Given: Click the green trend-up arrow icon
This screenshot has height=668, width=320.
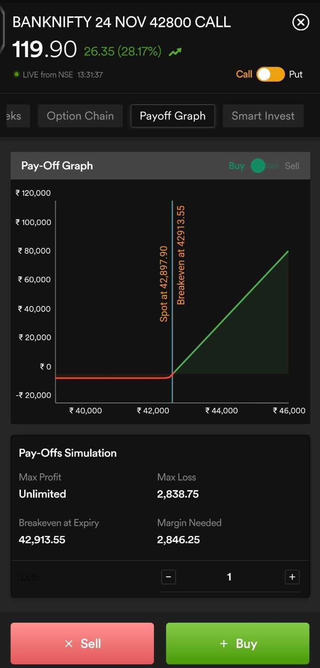Looking at the screenshot, I should [x=175, y=52].
